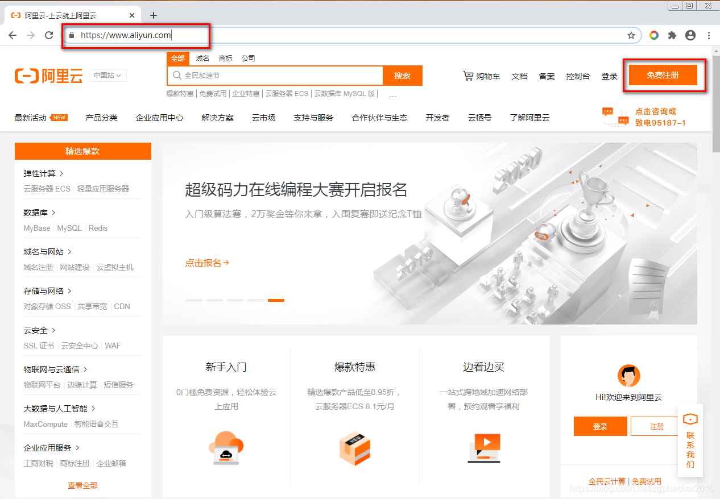Click the 精选爆款 sidebar header
The image size is (720, 499).
pos(82,151)
